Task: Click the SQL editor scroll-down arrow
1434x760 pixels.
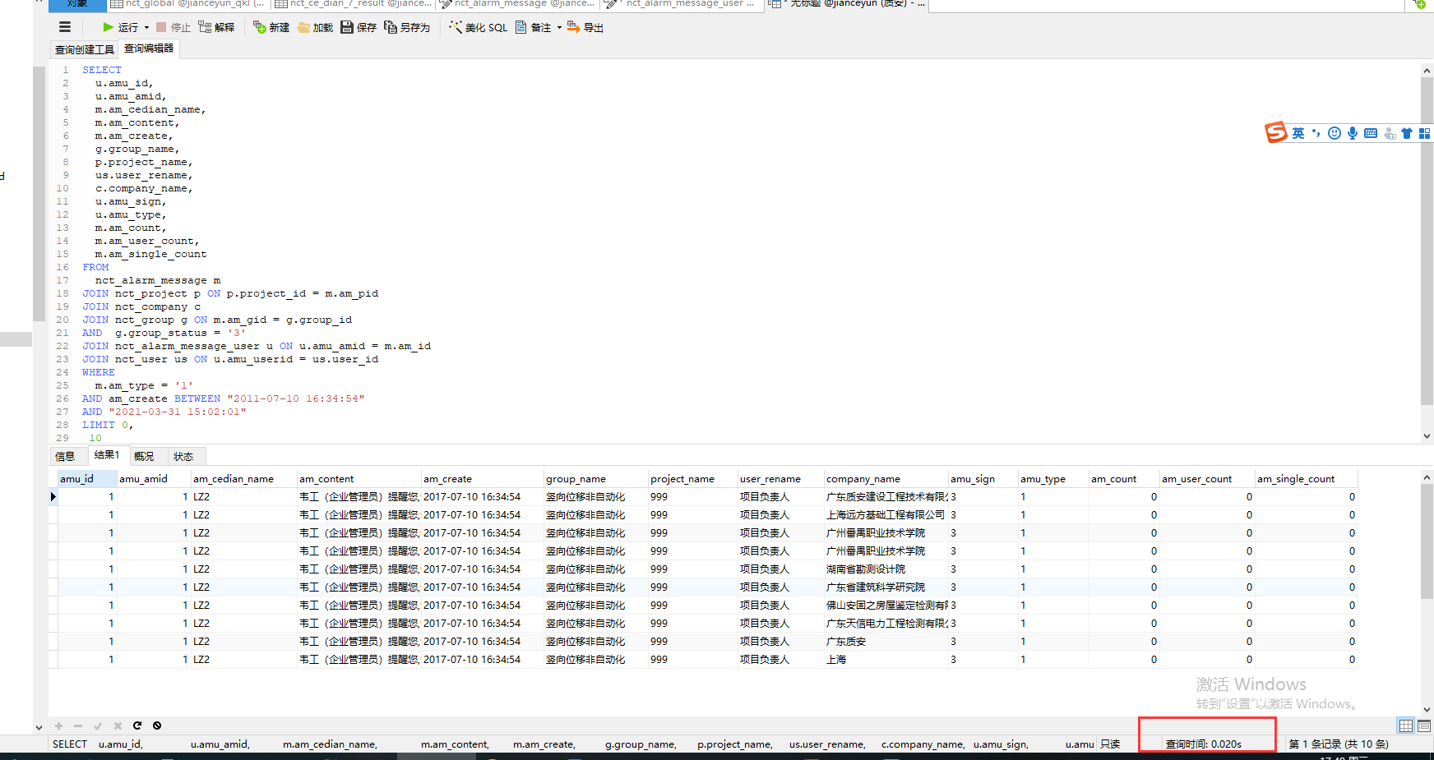Action: coord(1427,436)
